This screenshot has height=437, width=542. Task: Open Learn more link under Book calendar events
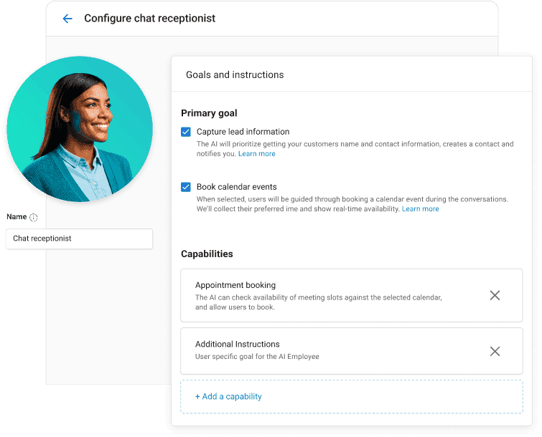coord(420,209)
